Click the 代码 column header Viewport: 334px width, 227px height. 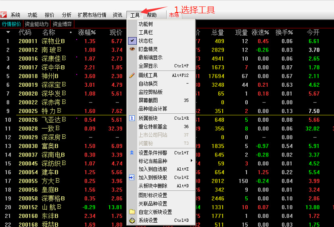pos(25,32)
